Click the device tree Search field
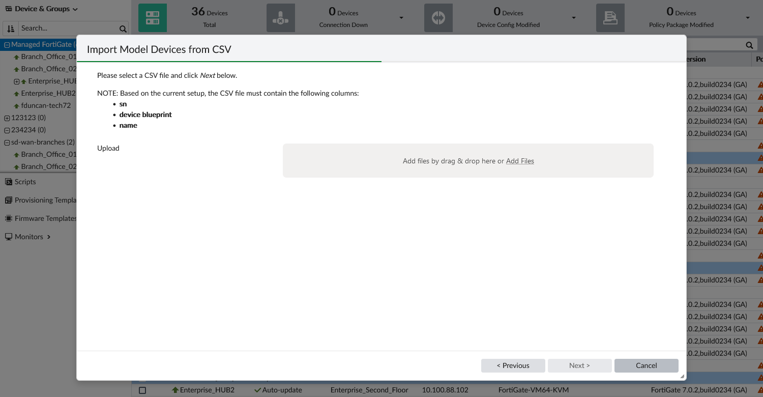 tap(69, 29)
